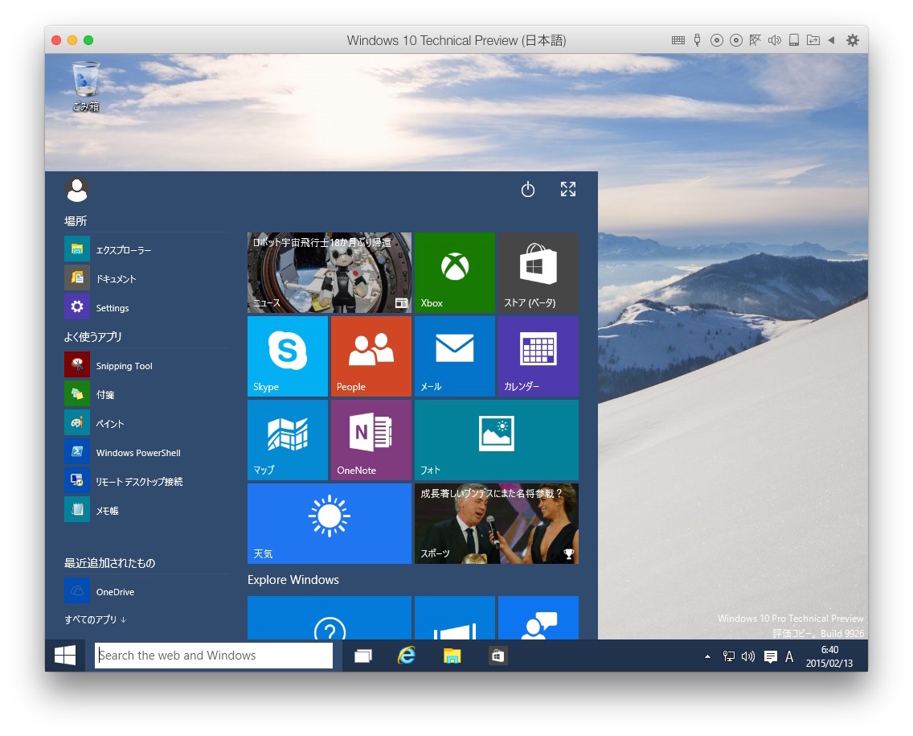Image resolution: width=913 pixels, height=736 pixels.
Task: Click the Explore Windows group heading
Action: pyautogui.click(x=293, y=580)
